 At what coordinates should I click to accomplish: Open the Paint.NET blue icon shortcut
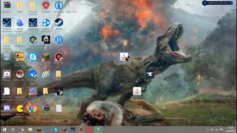[20, 23]
